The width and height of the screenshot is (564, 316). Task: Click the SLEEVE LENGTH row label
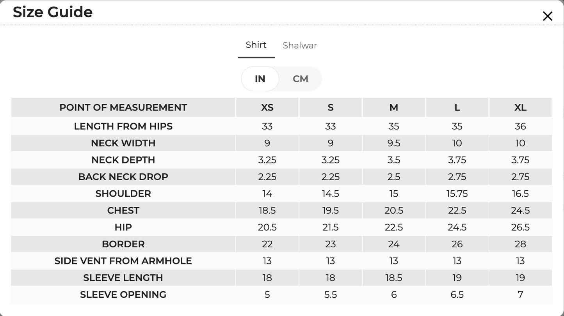click(123, 278)
